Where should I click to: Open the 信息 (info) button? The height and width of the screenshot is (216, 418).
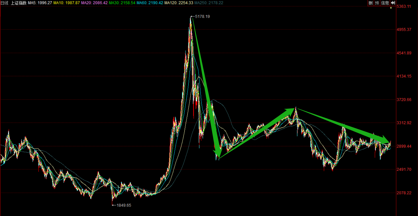(385, 3)
